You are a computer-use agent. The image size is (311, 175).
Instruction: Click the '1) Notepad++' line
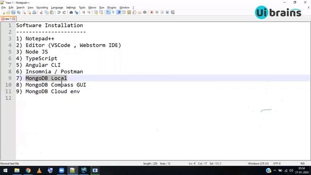click(35, 38)
